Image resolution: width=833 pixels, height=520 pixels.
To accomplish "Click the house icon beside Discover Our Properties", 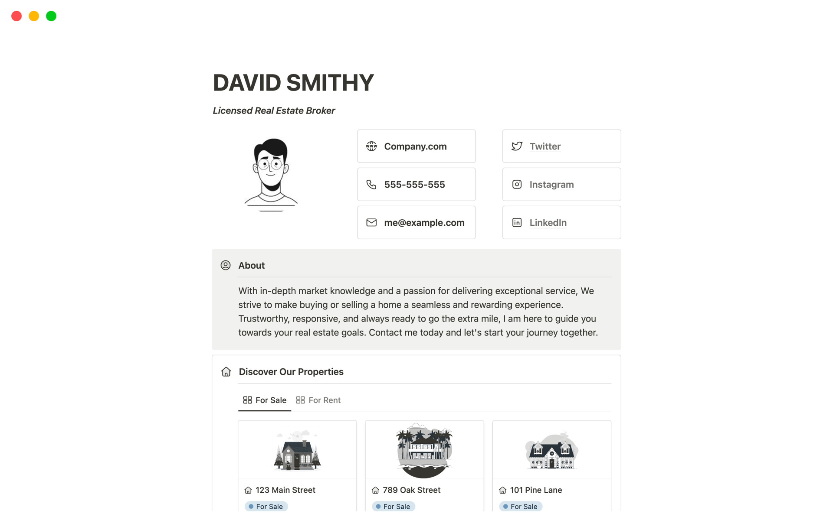I will [226, 372].
